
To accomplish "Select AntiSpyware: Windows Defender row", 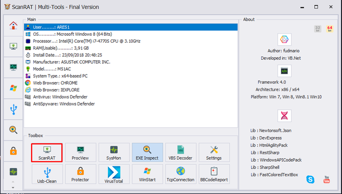I will pos(130,104).
